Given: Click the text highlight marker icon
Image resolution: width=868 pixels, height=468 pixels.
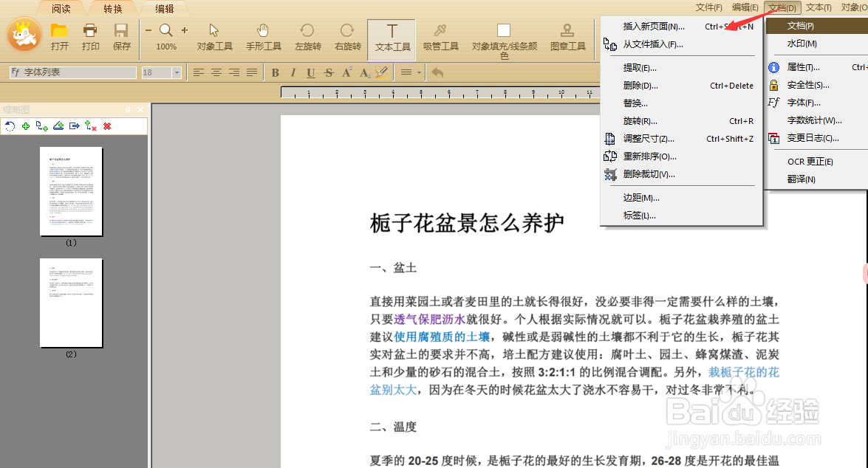Looking at the screenshot, I should 381,72.
